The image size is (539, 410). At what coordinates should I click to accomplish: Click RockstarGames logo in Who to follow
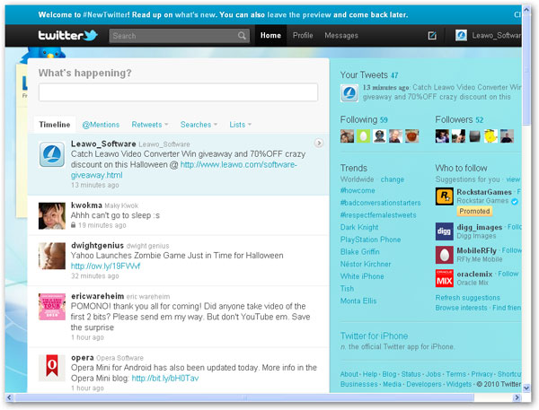(x=444, y=196)
